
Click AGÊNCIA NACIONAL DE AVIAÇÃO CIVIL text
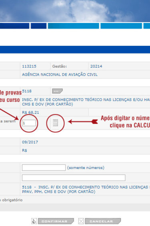point(60,74)
